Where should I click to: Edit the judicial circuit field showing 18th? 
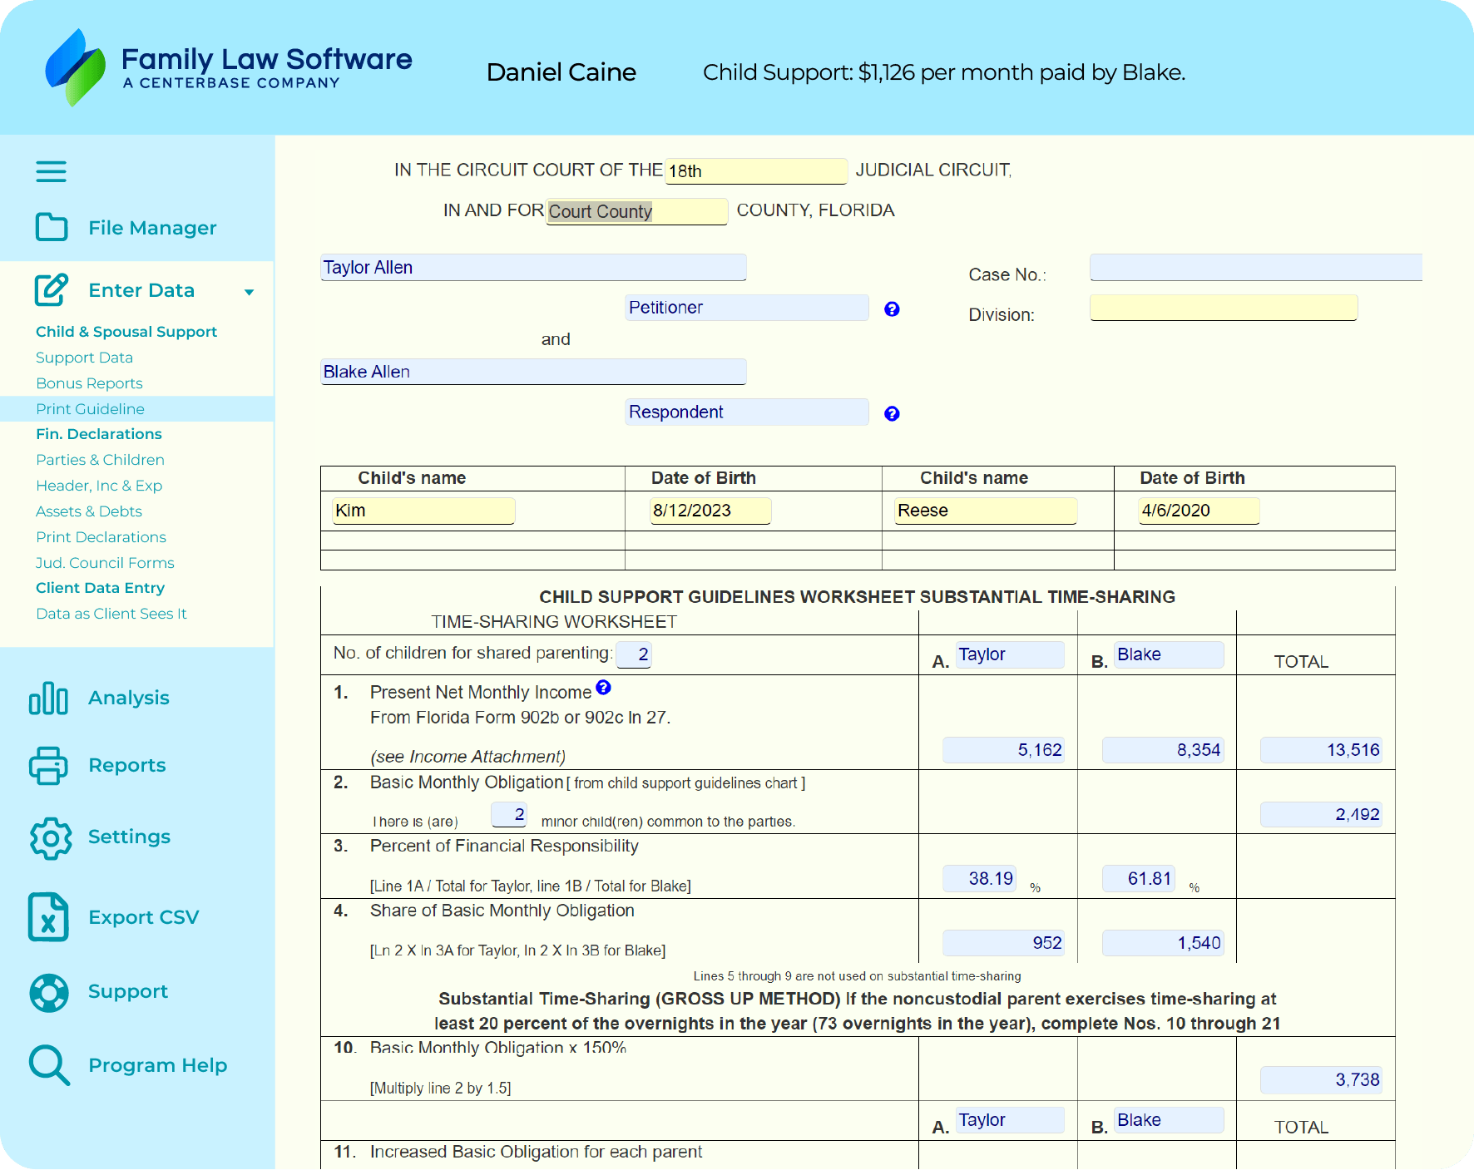(x=755, y=171)
